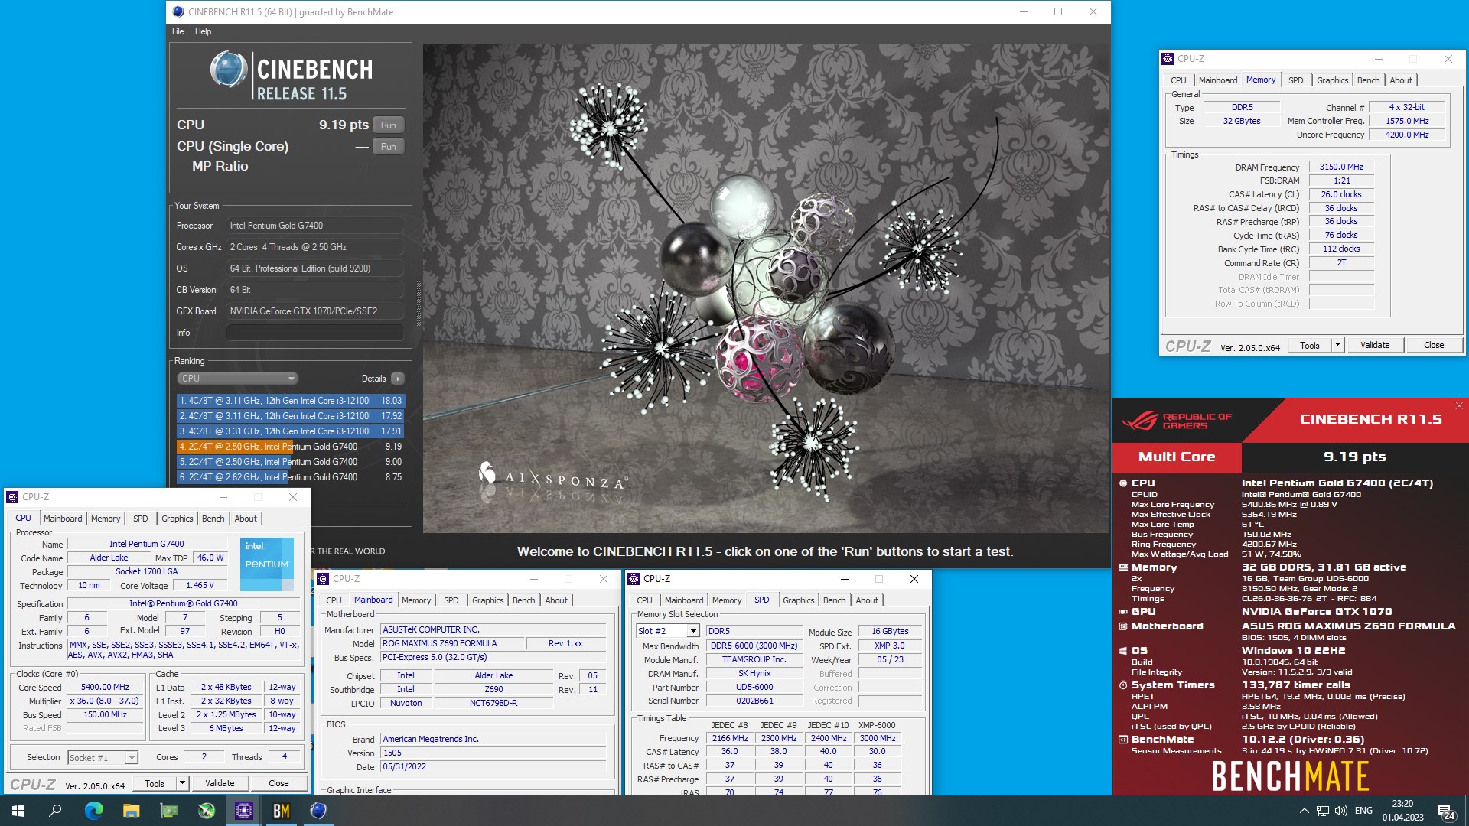Image resolution: width=1469 pixels, height=826 pixels.
Task: Expand Tools dropdown arrow in bottom-left CPU-Z
Action: click(182, 784)
